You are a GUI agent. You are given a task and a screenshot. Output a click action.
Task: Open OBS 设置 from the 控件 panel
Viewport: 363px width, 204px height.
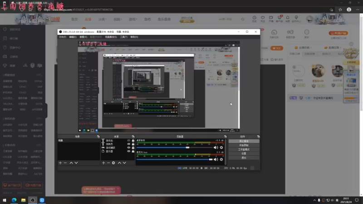[x=244, y=154]
